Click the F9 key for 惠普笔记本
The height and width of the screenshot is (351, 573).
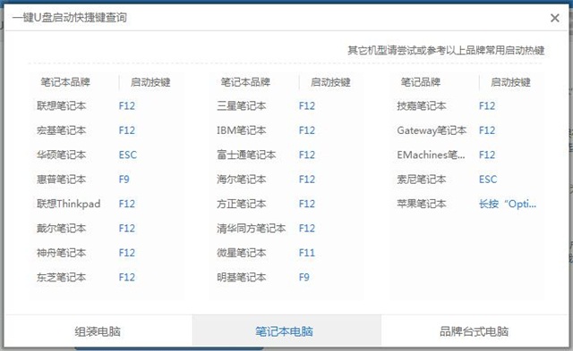tap(124, 179)
